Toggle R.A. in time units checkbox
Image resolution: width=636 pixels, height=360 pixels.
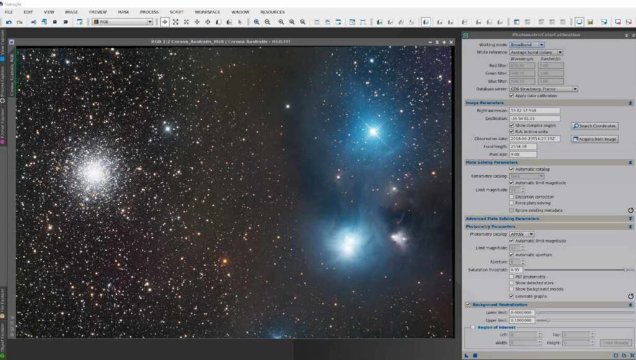[511, 132]
